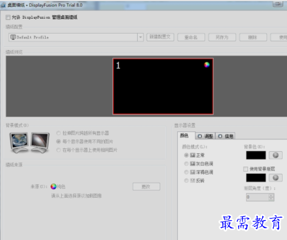The width and height of the screenshot is (287, 240).
Task: Switch to the info tab
Action: (x=225, y=136)
